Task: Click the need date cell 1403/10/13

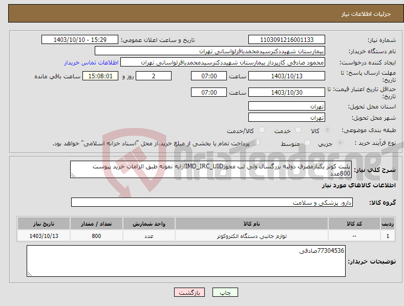Action: tap(44, 236)
